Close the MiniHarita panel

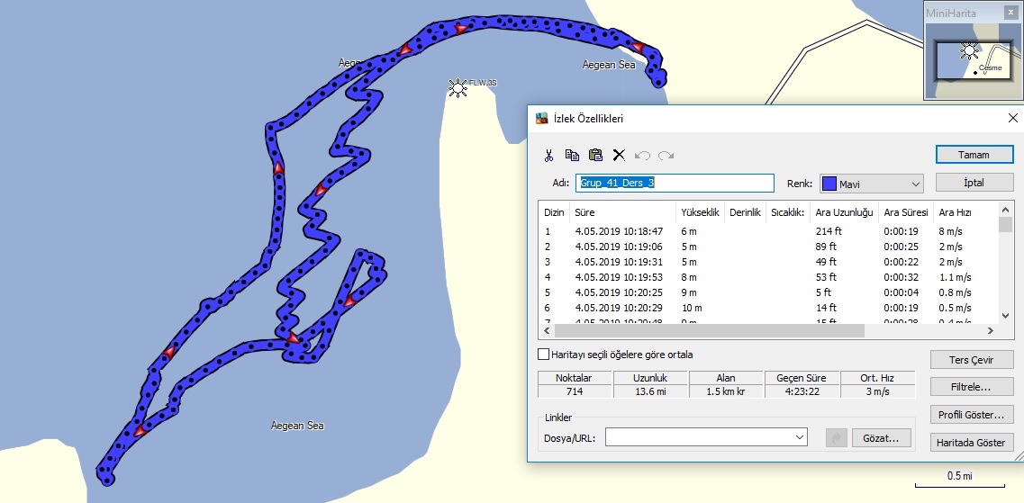[x=1011, y=13]
